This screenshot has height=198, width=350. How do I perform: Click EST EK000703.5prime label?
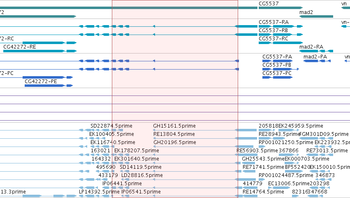307,159
